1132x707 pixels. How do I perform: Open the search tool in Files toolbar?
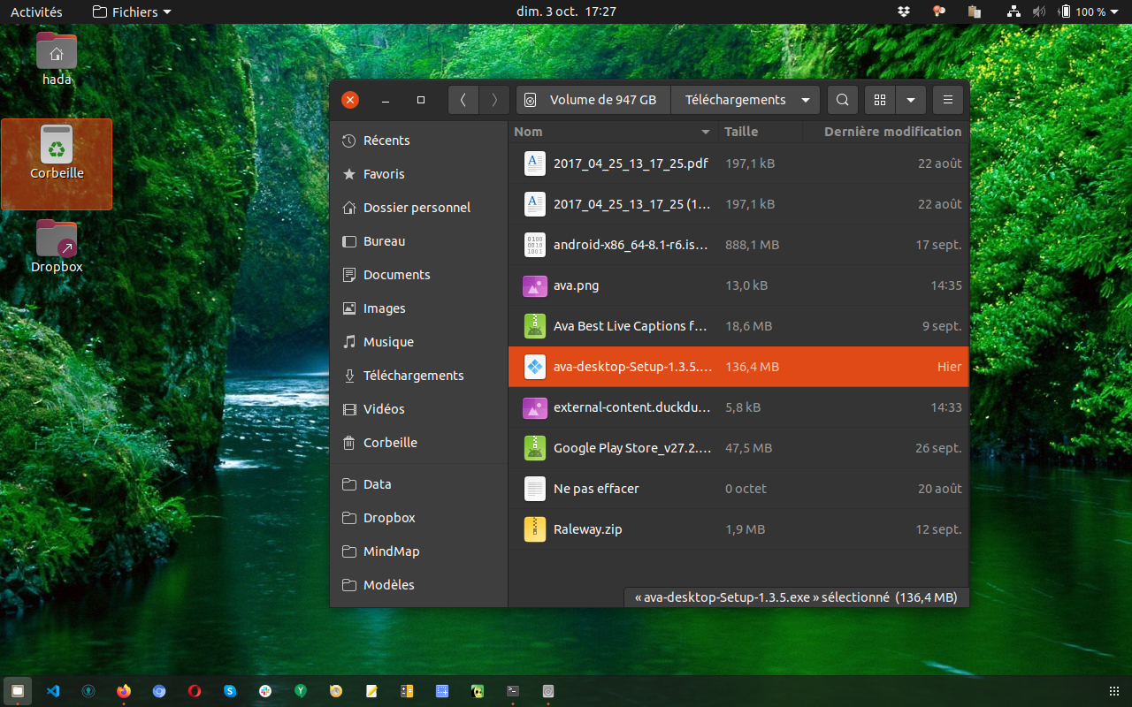pos(843,100)
